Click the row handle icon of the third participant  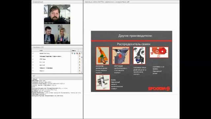pyautogui.click(x=33, y=59)
